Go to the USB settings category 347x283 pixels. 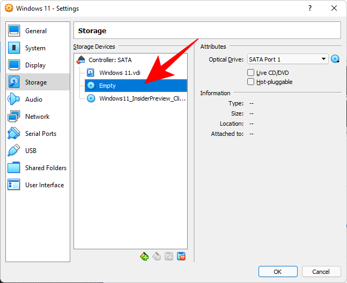[x=31, y=151]
